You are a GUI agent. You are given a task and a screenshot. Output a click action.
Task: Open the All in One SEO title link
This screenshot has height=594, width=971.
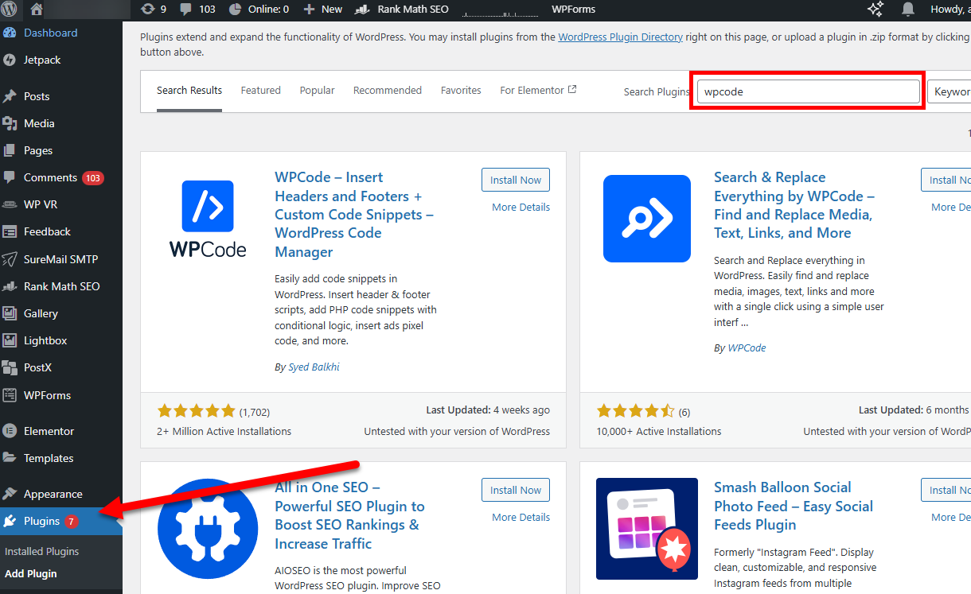(x=350, y=515)
